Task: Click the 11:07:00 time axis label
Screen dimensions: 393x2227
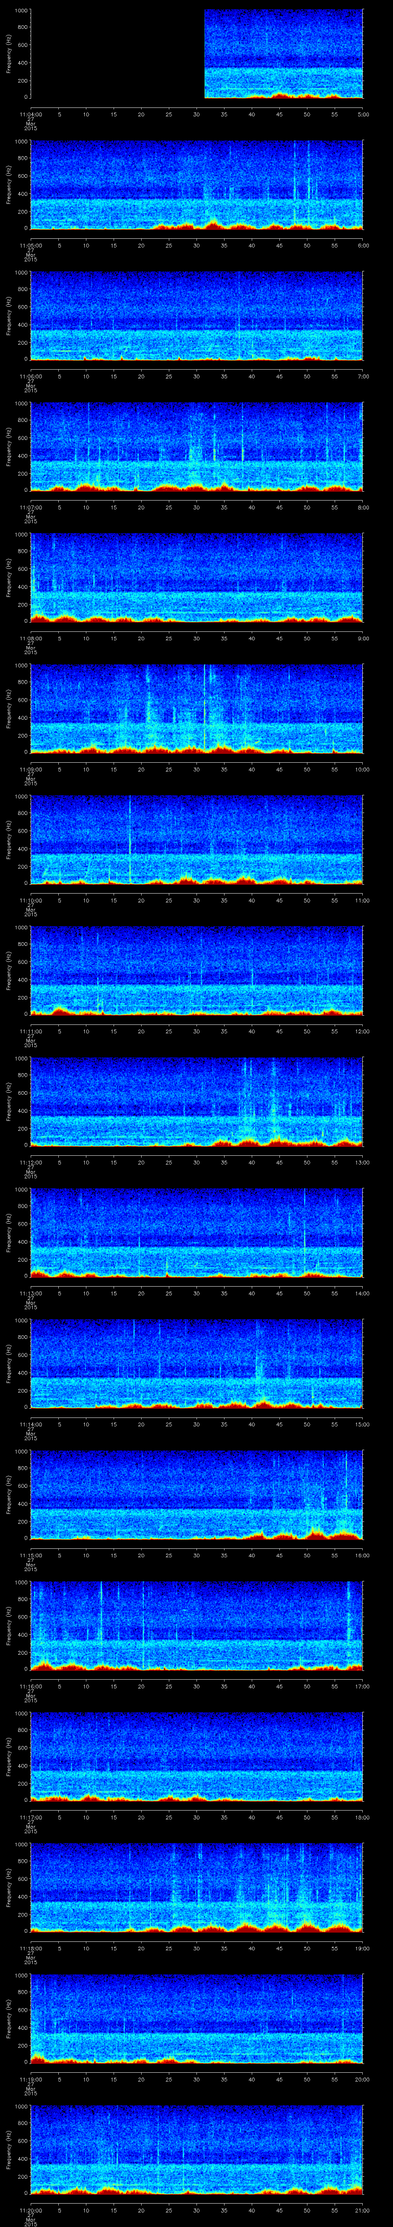Action: (x=30, y=507)
